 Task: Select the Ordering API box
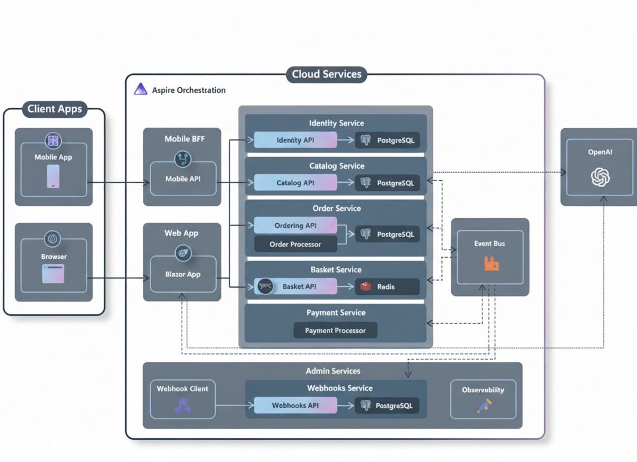point(295,225)
